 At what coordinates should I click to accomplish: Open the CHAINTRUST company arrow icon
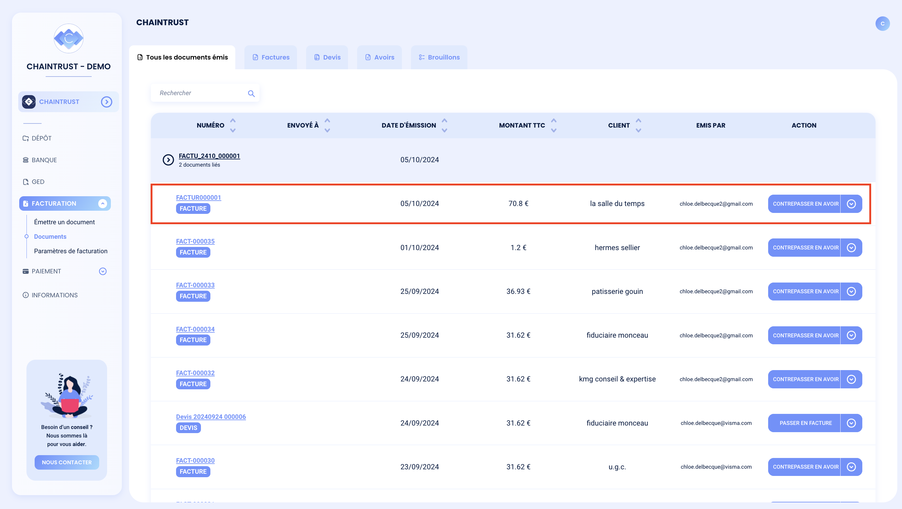click(x=106, y=102)
